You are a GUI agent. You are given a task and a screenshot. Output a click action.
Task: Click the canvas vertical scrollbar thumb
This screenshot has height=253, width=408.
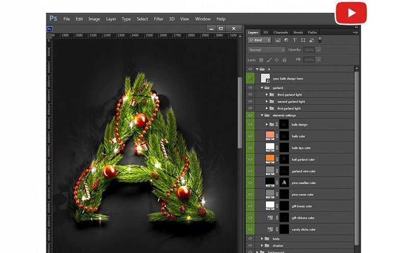(239, 112)
